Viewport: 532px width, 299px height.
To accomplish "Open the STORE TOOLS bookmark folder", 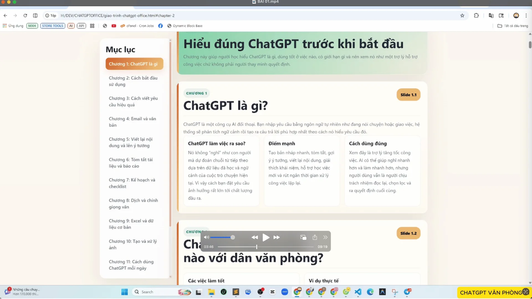I will click(x=53, y=26).
